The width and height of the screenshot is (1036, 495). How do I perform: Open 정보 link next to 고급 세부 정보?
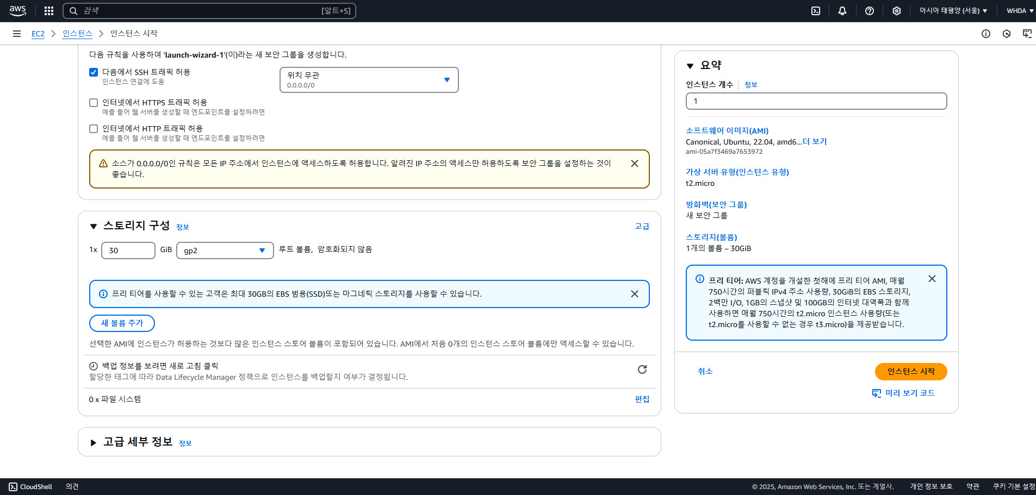(x=185, y=443)
